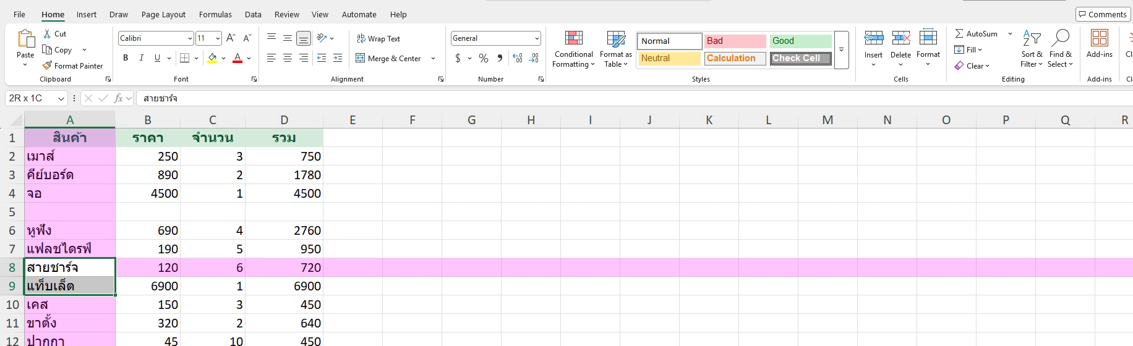Screen dimensions: 1133x346
Task: Toggle Underline formatting
Action: [157, 58]
